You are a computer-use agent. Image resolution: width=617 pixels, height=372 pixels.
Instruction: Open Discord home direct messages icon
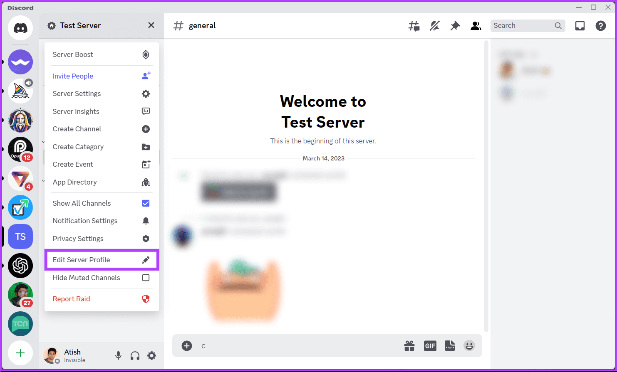point(20,28)
